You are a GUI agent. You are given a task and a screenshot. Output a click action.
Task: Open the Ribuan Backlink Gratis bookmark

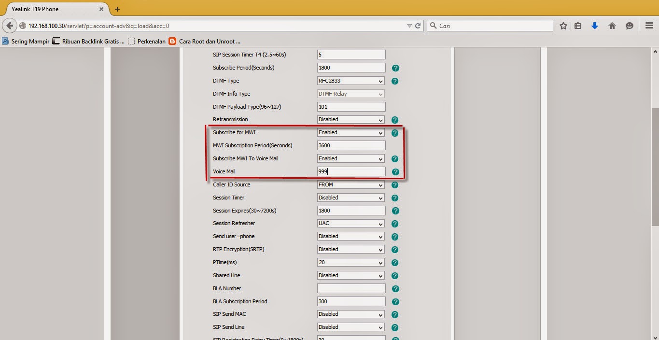click(88, 42)
